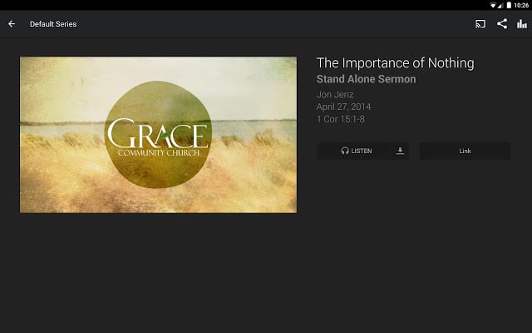This screenshot has height=333, width=532.
Task: Check the Wi-Fi status icon
Action: pyautogui.click(x=493, y=5)
